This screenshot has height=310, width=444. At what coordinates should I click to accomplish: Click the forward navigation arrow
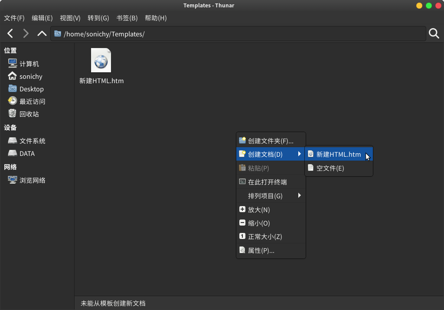pos(26,33)
